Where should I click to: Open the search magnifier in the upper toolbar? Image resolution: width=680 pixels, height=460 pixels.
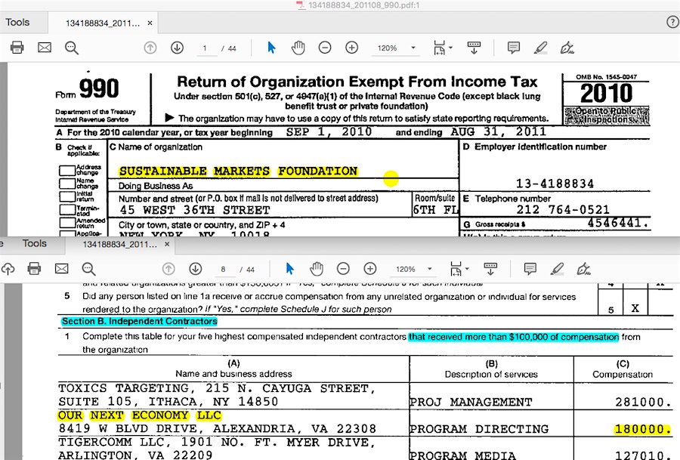click(72, 48)
